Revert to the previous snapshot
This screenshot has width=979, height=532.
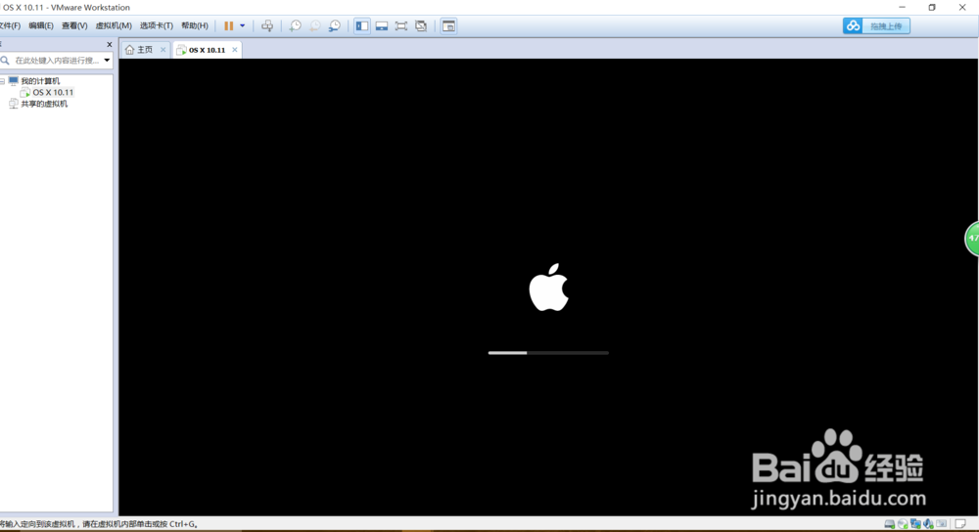[x=314, y=25]
